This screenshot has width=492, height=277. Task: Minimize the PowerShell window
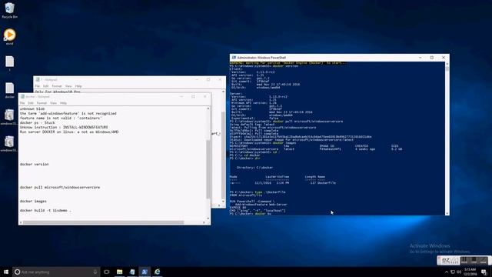click(x=421, y=58)
